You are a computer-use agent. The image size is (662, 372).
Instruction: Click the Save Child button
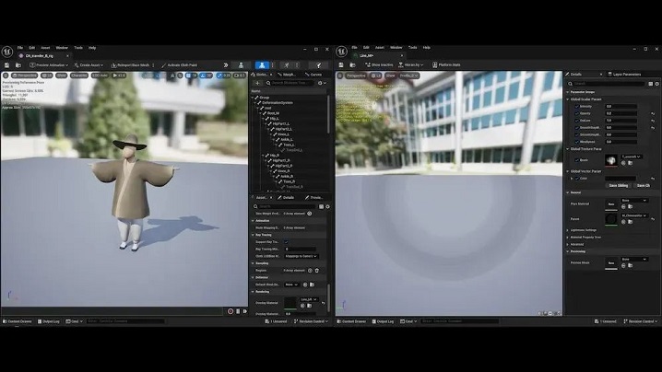coord(643,185)
